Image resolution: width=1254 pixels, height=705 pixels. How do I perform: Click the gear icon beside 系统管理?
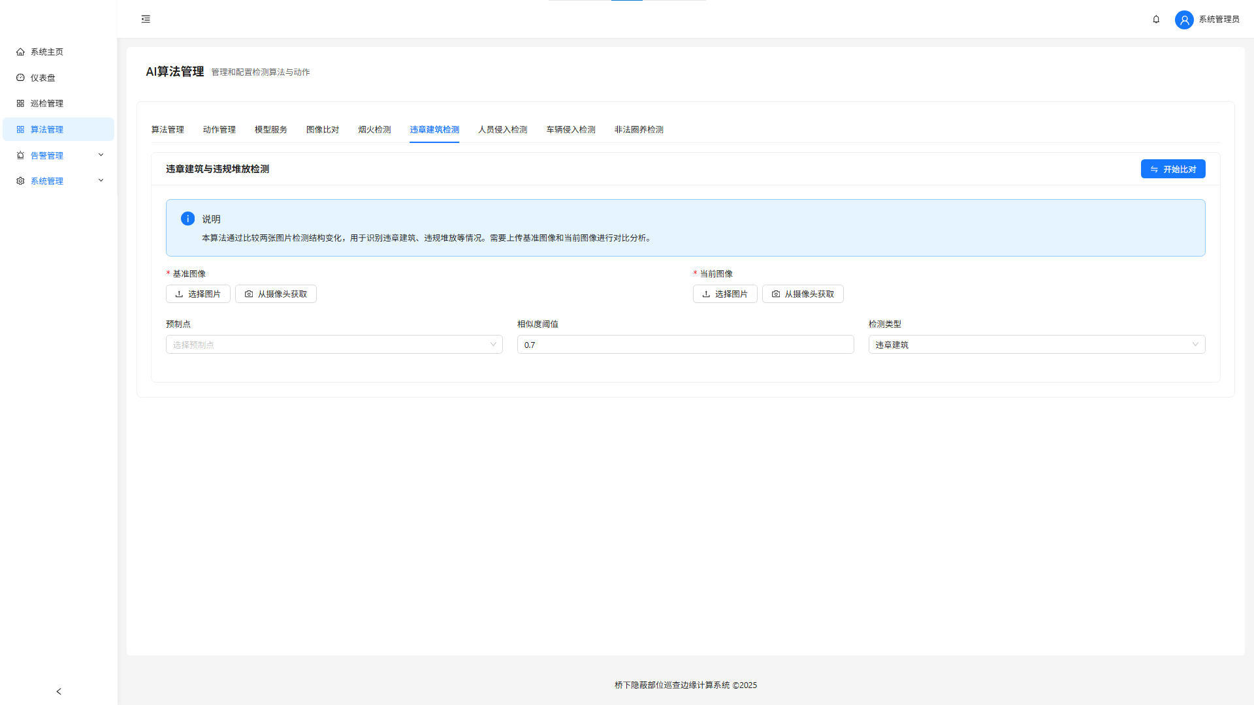pos(20,181)
